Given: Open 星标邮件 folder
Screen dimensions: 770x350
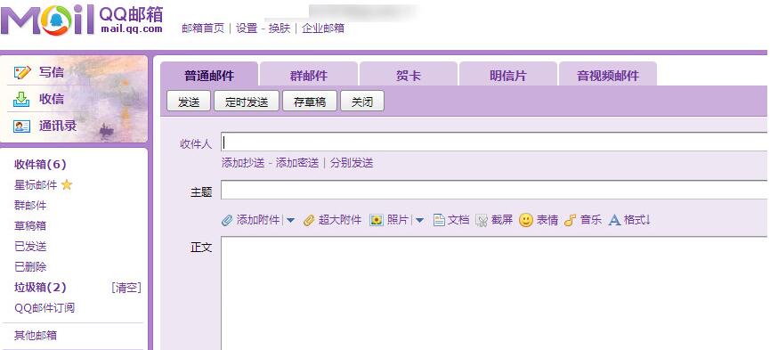Looking at the screenshot, I should point(36,185).
